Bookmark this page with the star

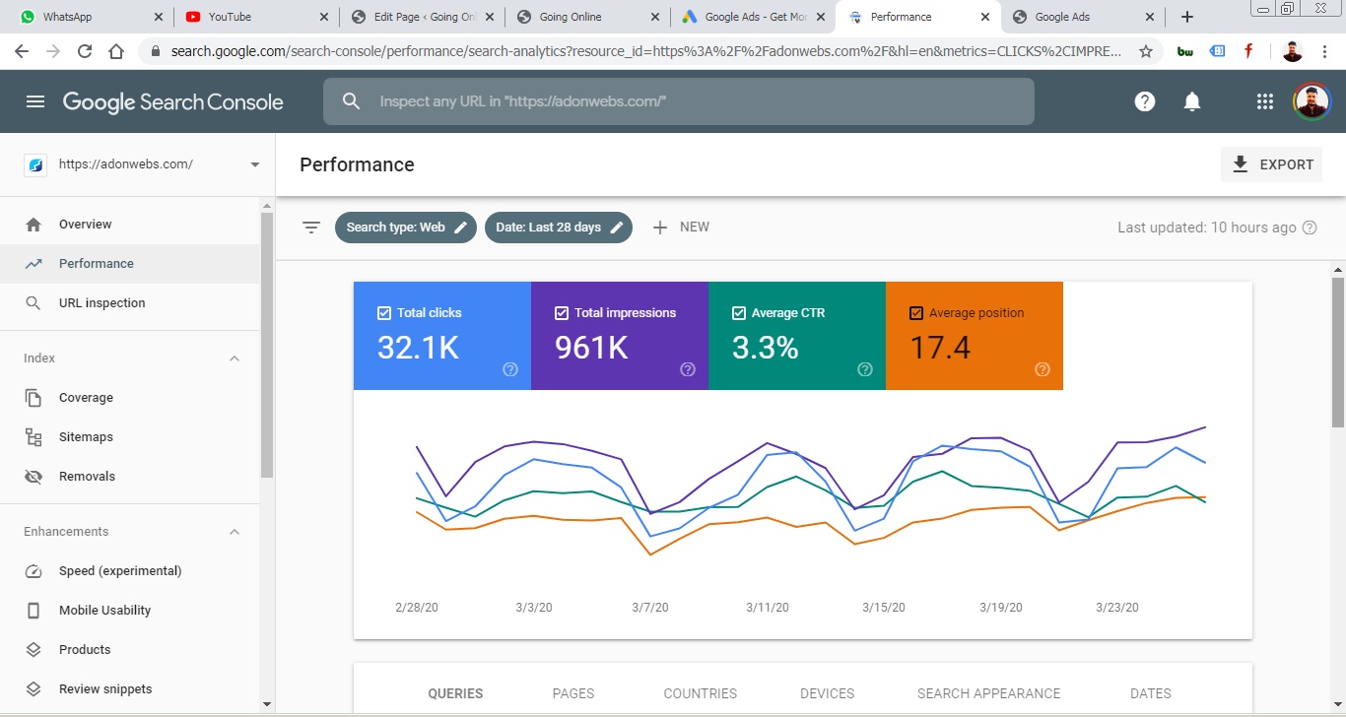1146,52
